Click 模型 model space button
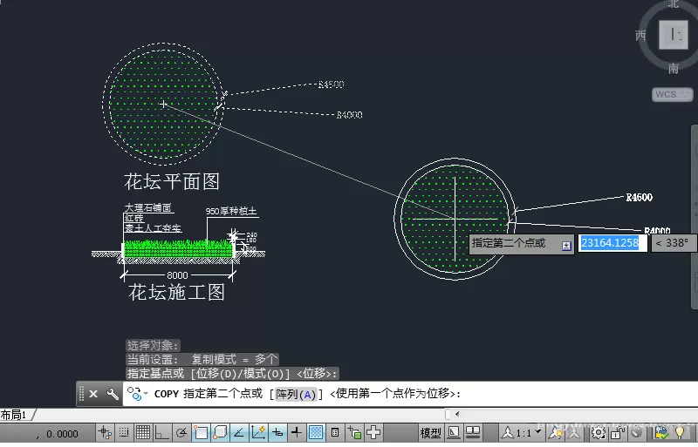The width and height of the screenshot is (698, 447). (x=430, y=432)
